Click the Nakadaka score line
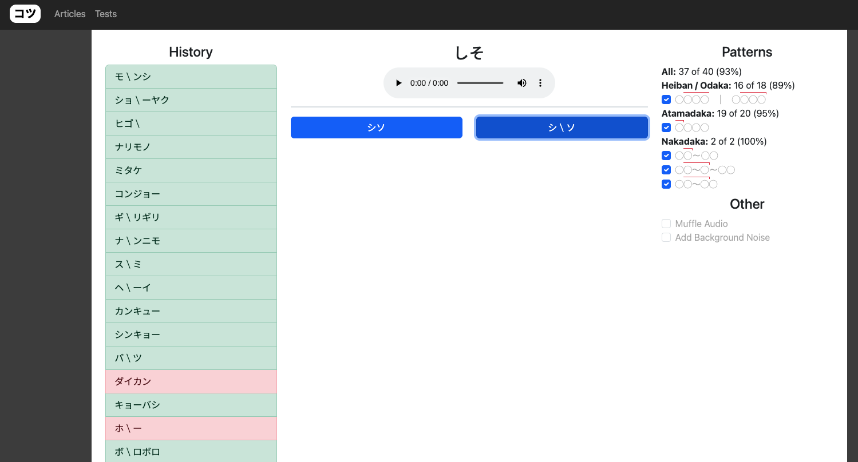The width and height of the screenshot is (858, 462). pos(714,141)
